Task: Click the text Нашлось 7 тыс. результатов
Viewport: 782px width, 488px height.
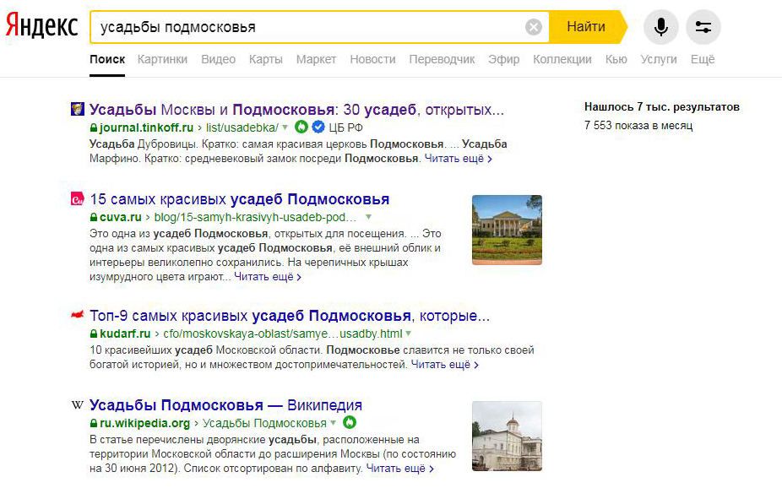Action: click(x=662, y=106)
